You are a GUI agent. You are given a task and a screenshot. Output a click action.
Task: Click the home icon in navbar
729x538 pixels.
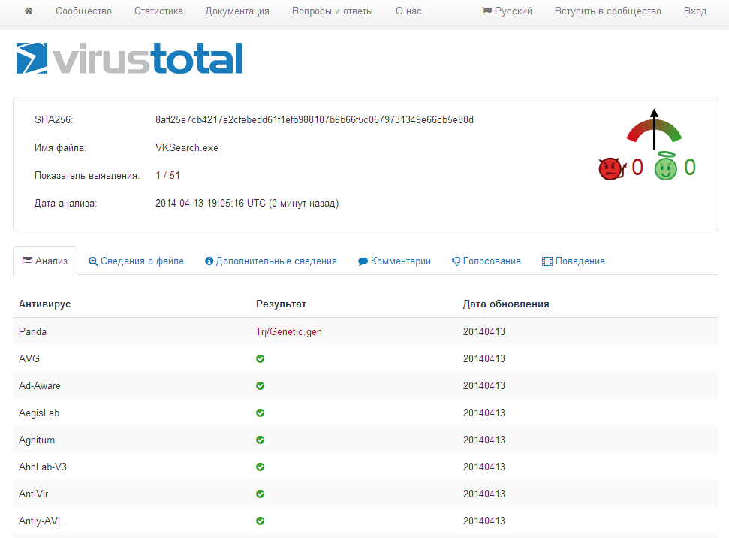tap(29, 11)
